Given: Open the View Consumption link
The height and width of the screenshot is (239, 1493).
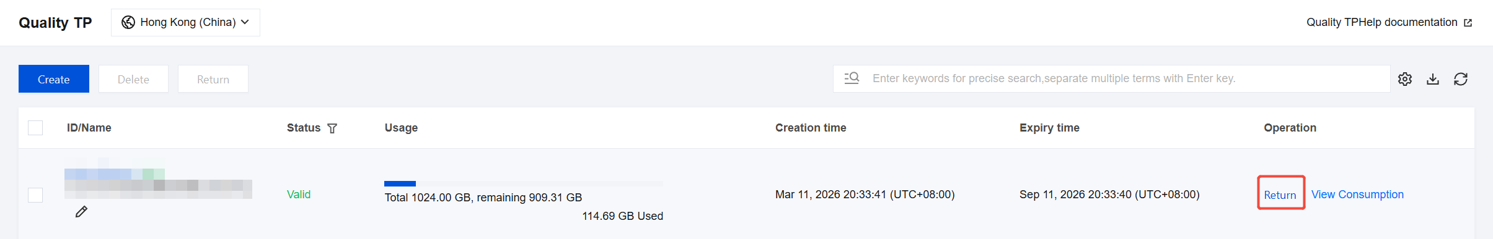Looking at the screenshot, I should [1357, 195].
